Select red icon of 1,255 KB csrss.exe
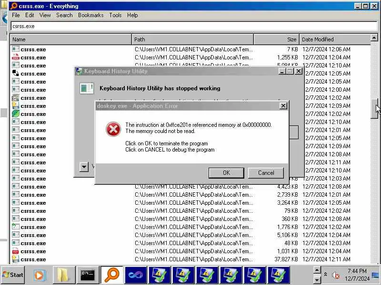Screen dimensions: 381x285 (16, 57)
